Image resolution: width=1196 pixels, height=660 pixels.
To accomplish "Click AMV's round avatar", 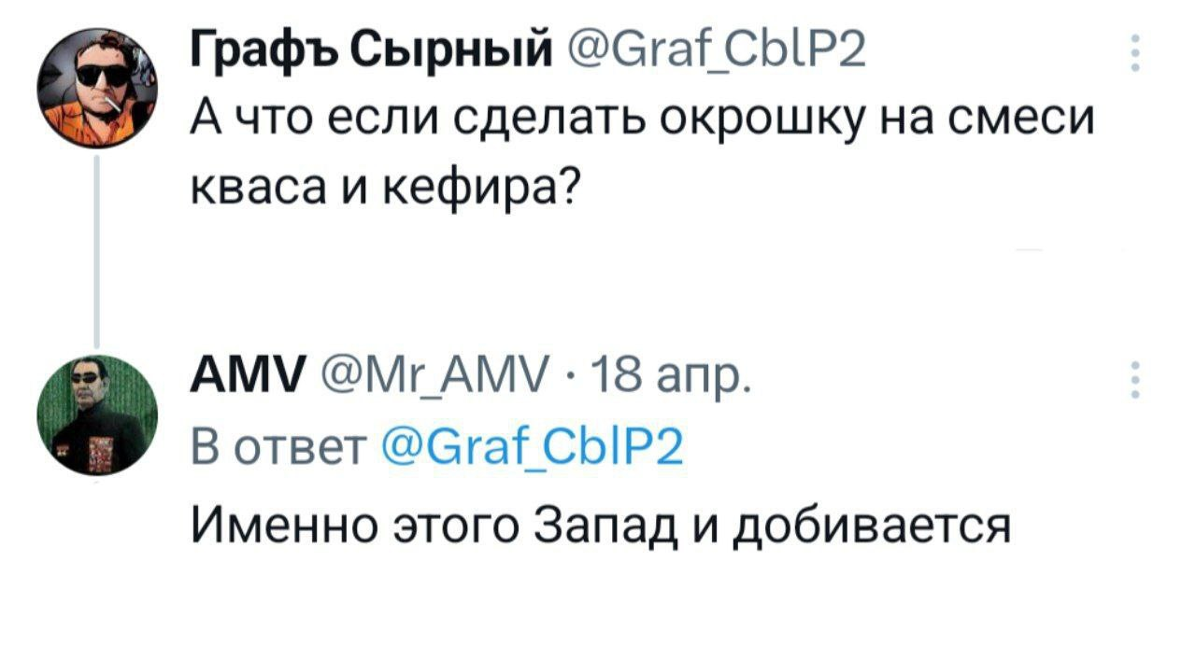I will pyautogui.click(x=97, y=415).
